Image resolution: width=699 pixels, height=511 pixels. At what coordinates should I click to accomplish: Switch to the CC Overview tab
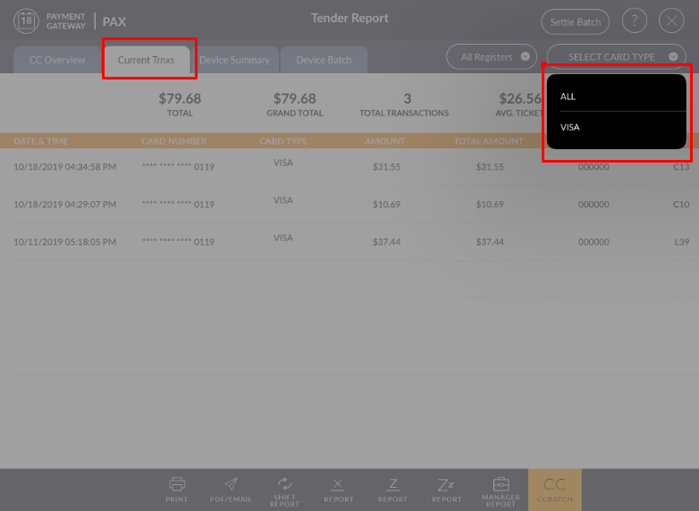tap(57, 60)
